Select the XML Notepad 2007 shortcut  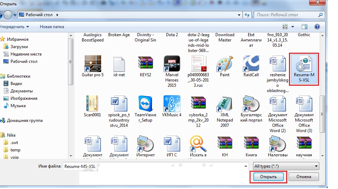[x=225, y=104]
